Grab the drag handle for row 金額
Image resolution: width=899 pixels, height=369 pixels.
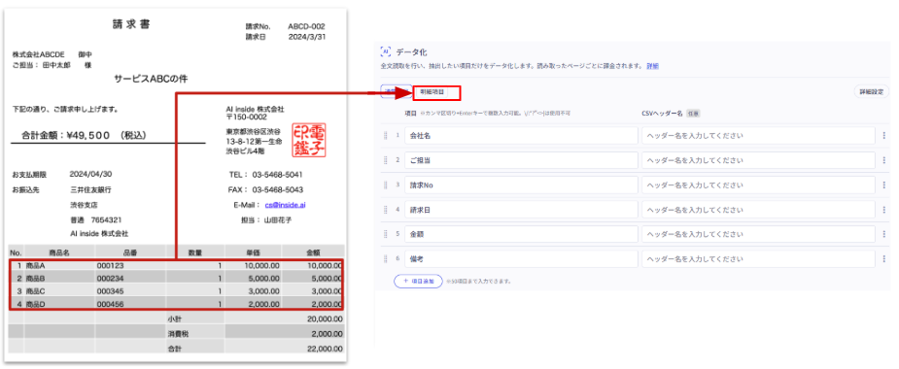click(x=386, y=234)
